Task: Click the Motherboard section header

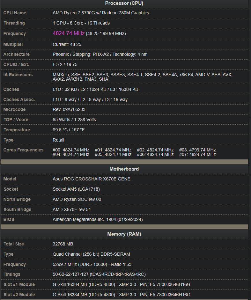Action: pyautogui.click(x=124, y=169)
